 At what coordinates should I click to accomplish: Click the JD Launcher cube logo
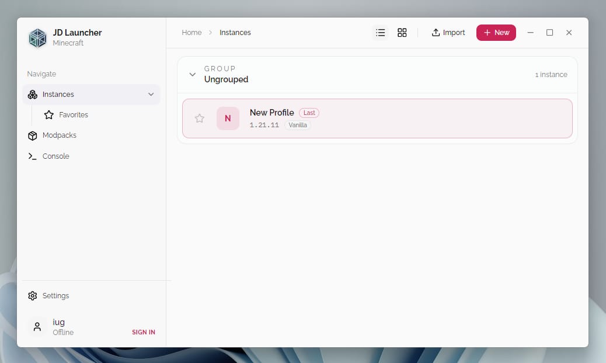click(x=37, y=38)
